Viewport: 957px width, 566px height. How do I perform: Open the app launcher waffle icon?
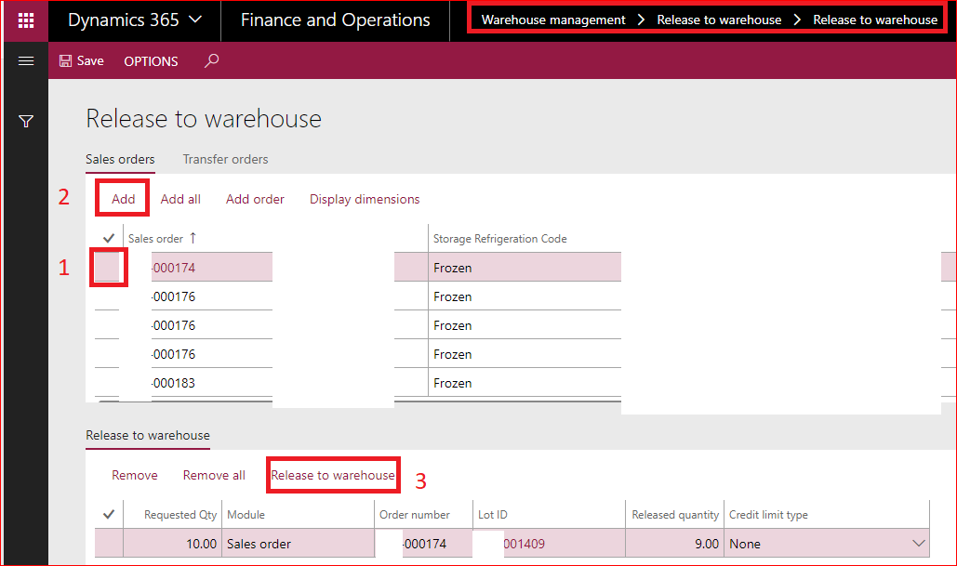tap(24, 20)
